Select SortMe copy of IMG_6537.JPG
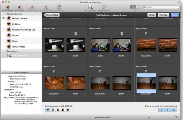The width and height of the screenshot is (183, 120). pyautogui.click(x=76, y=83)
